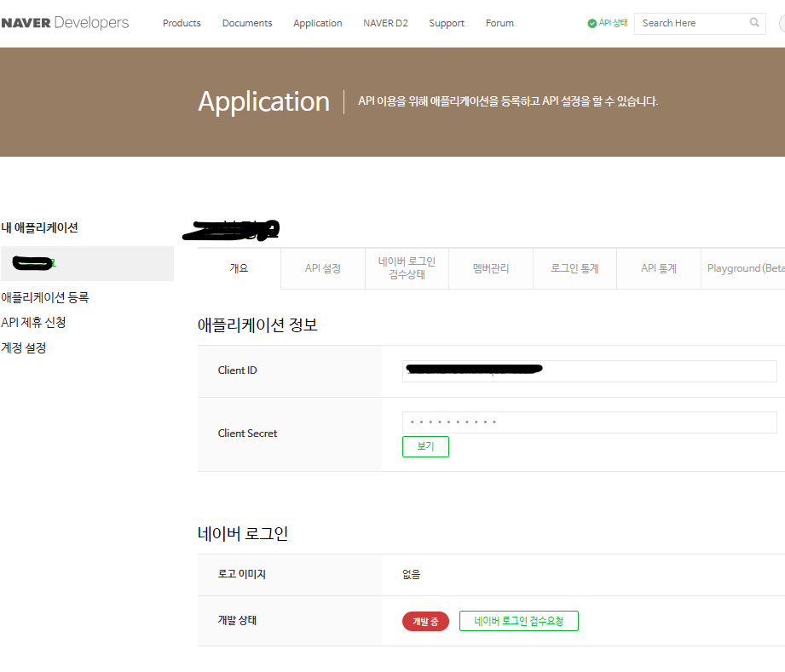Click the 애플리케이션 등록 sidebar link
The width and height of the screenshot is (785, 672).
click(x=45, y=297)
